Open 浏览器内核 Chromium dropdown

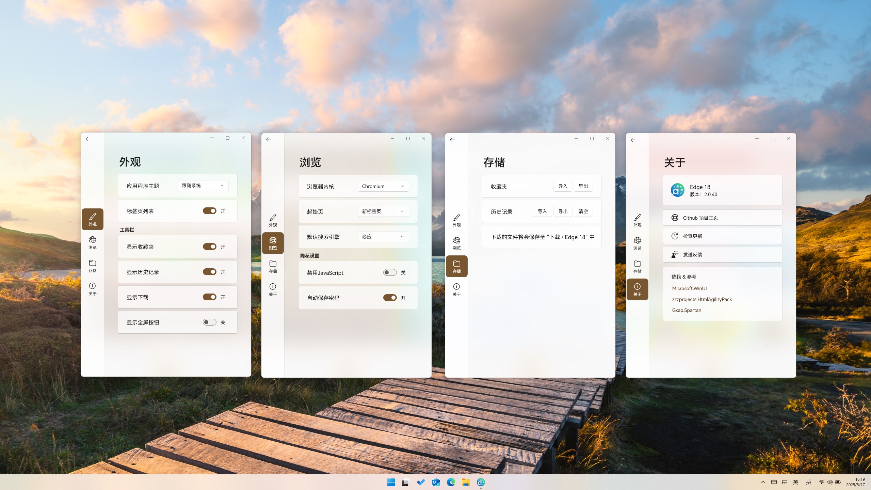point(383,186)
